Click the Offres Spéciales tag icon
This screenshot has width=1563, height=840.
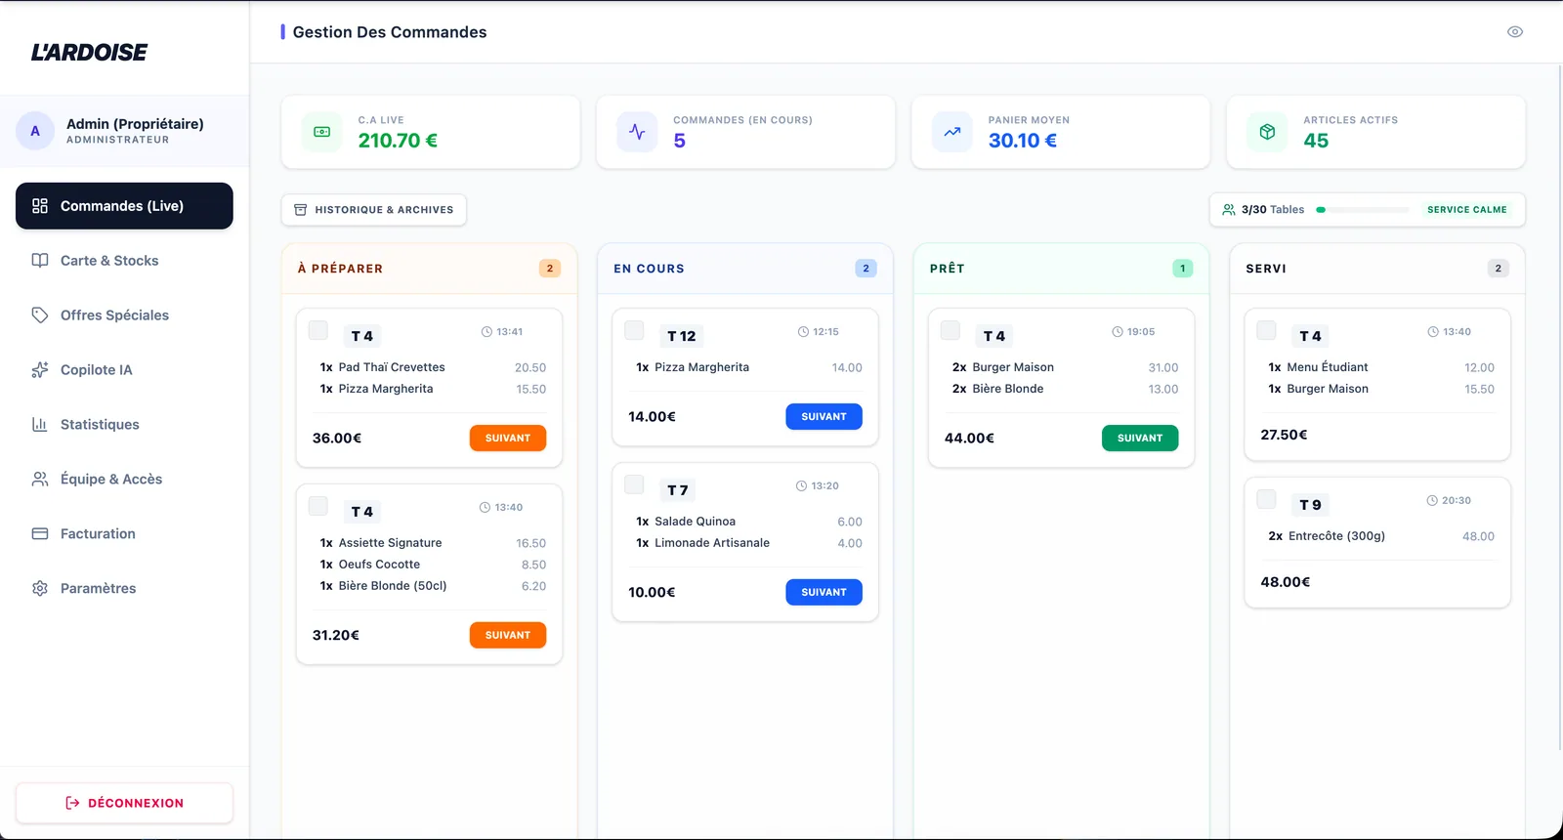point(40,315)
